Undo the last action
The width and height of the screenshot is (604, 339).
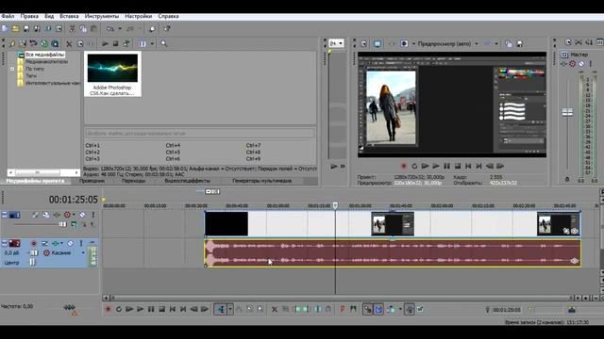pos(110,29)
